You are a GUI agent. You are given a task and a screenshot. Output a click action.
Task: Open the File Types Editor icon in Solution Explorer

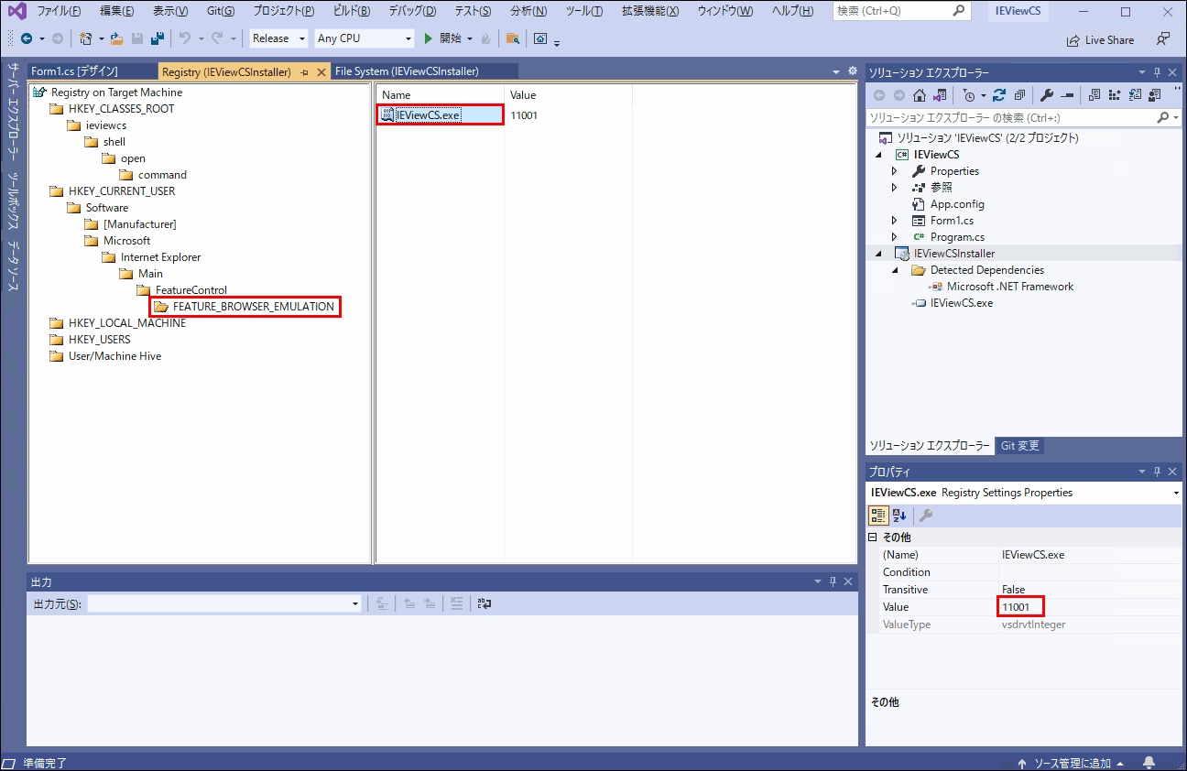click(1135, 95)
